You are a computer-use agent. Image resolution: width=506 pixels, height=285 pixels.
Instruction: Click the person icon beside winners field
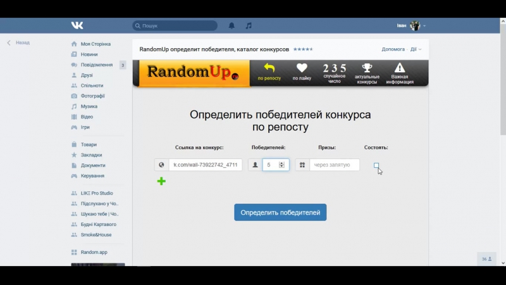click(255, 165)
